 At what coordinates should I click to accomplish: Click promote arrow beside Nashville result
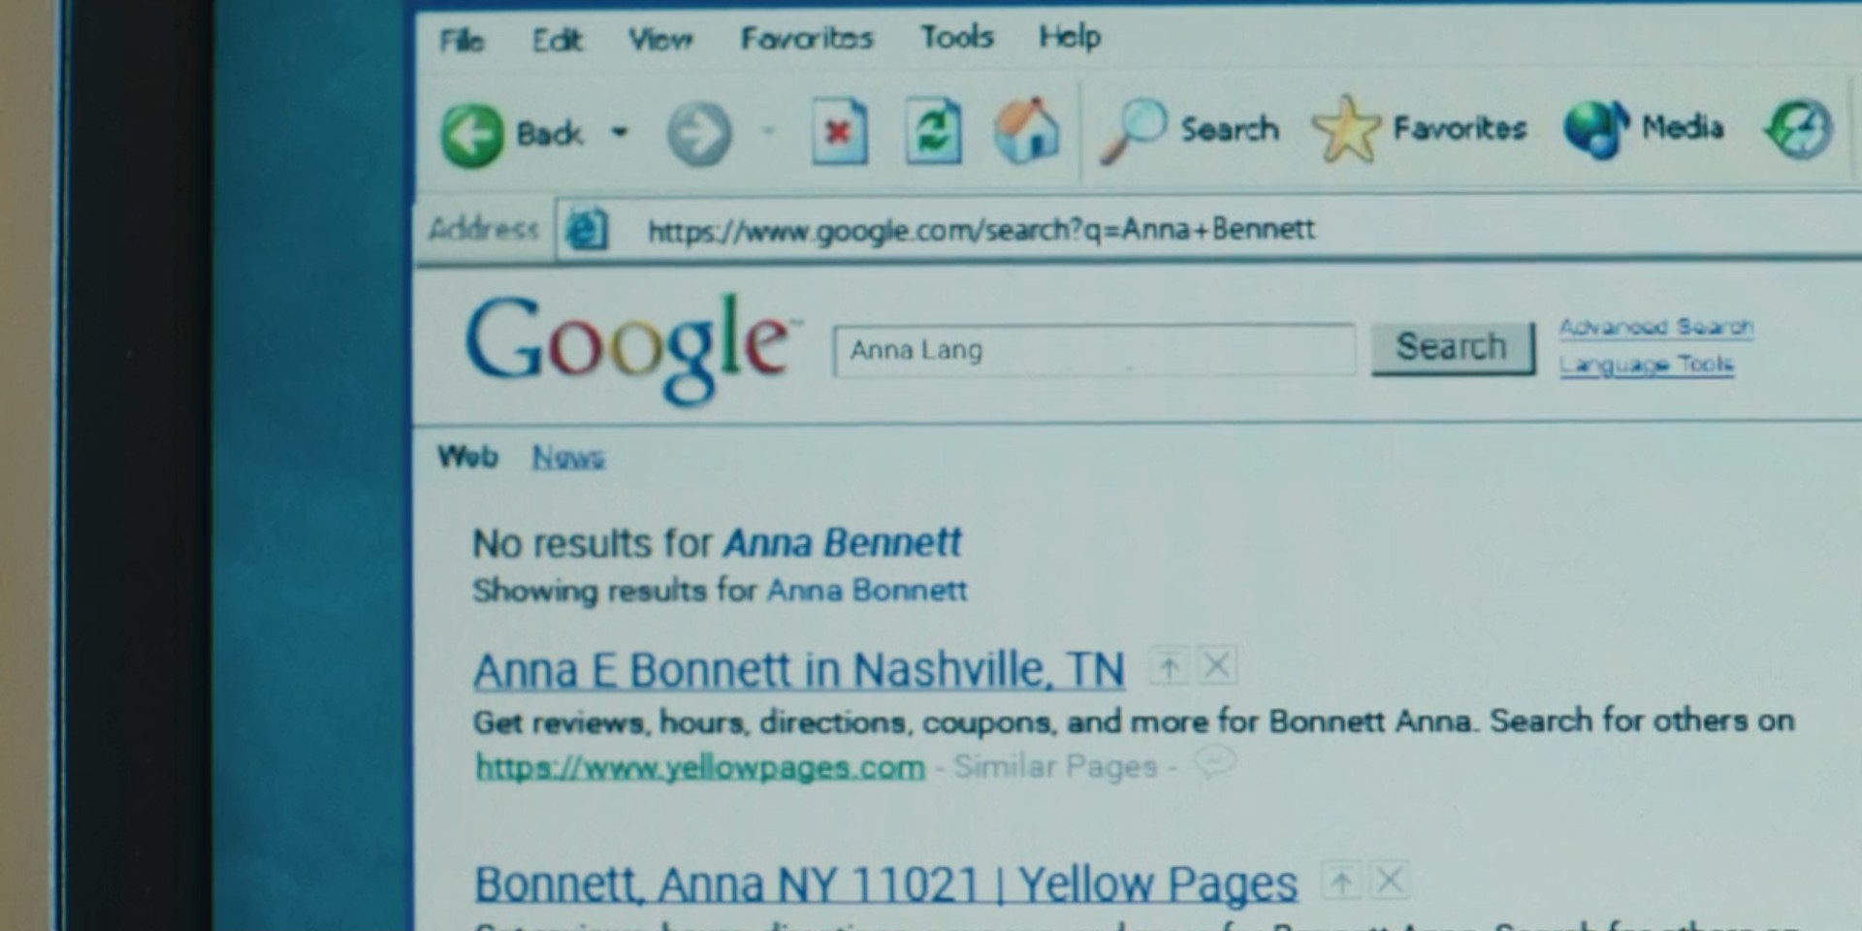pyautogui.click(x=1170, y=667)
